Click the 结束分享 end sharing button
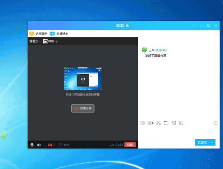This screenshot has width=223, height=169. tap(83, 108)
